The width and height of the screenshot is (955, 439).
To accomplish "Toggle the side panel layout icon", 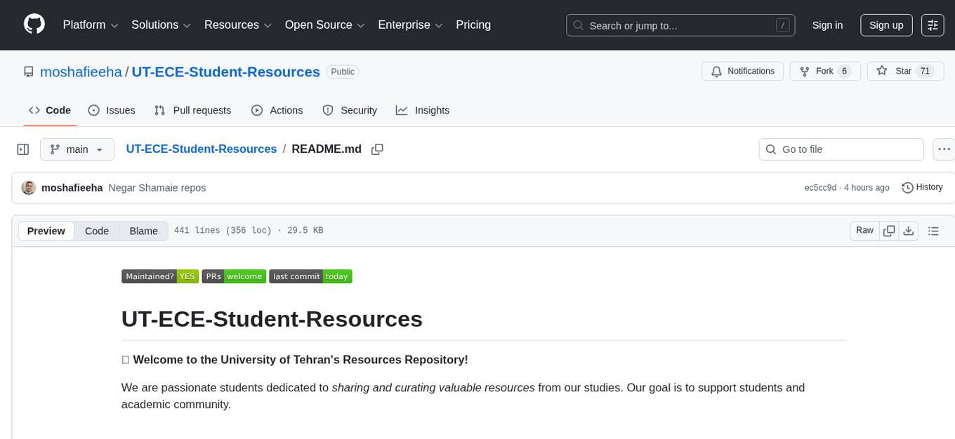I will (22, 149).
